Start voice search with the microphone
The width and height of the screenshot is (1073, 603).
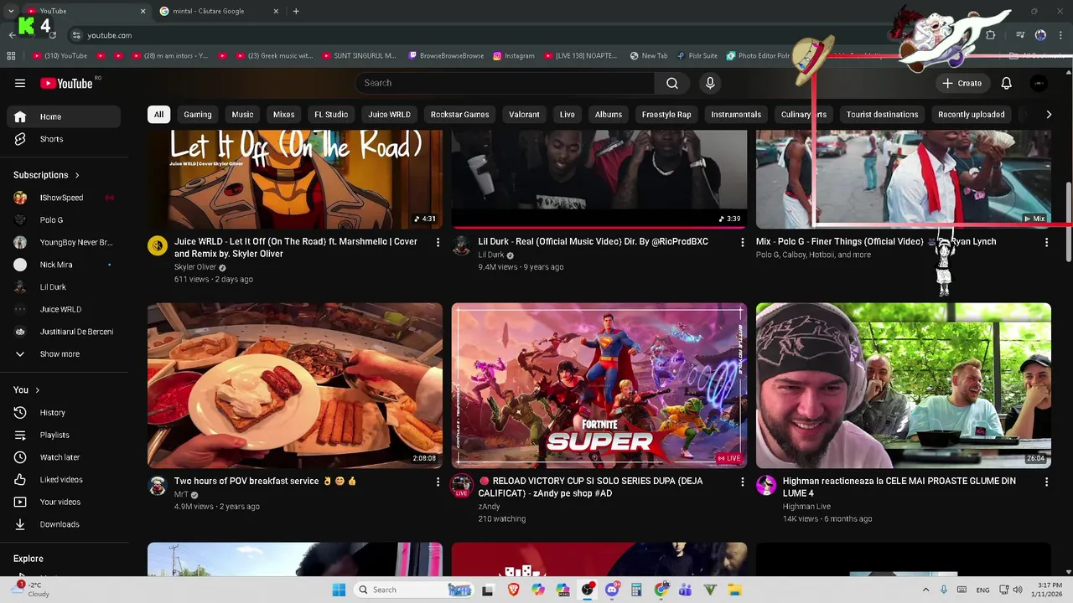pyautogui.click(x=710, y=83)
